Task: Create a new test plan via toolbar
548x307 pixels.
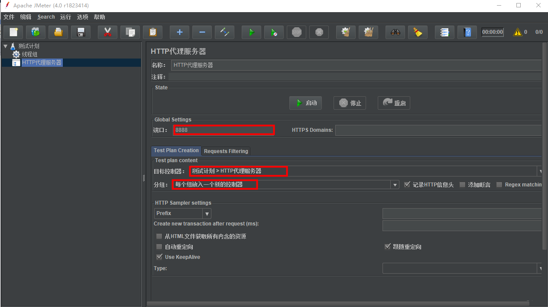Action: pos(13,32)
